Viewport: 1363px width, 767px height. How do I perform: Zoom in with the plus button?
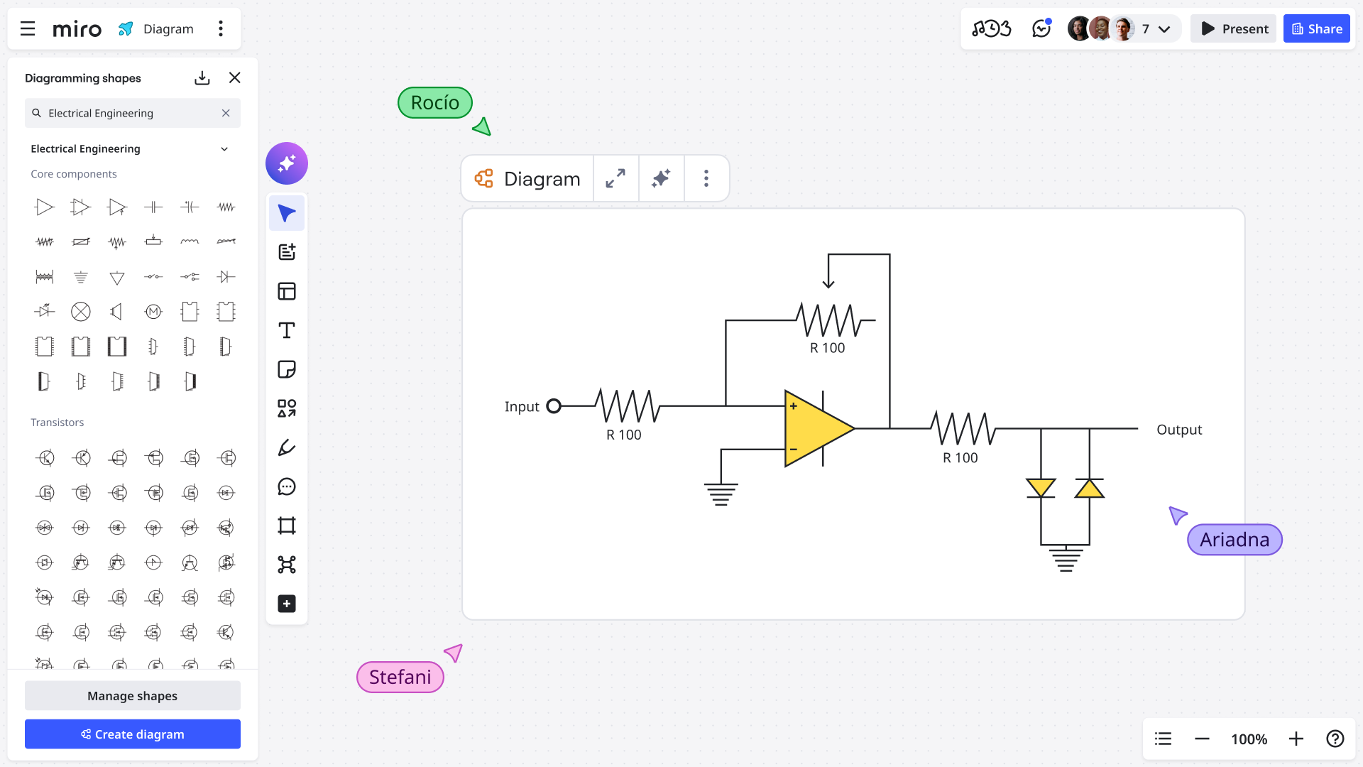[x=1296, y=739]
